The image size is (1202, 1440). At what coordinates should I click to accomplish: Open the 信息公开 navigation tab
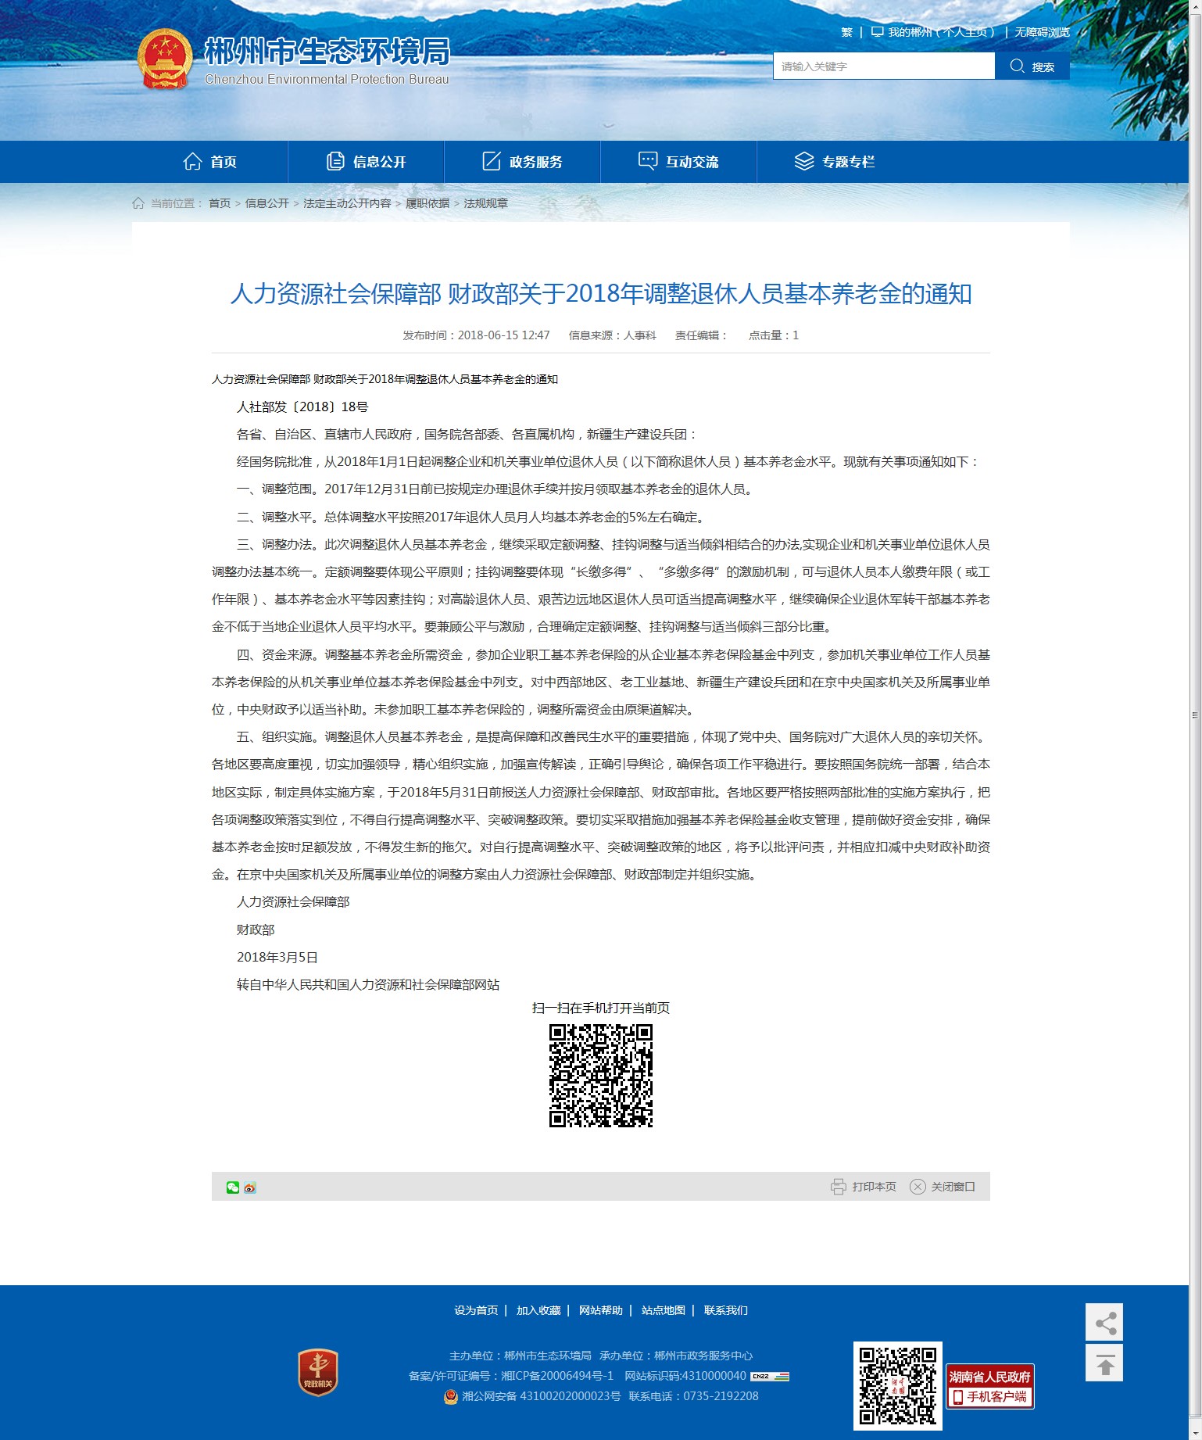(366, 162)
